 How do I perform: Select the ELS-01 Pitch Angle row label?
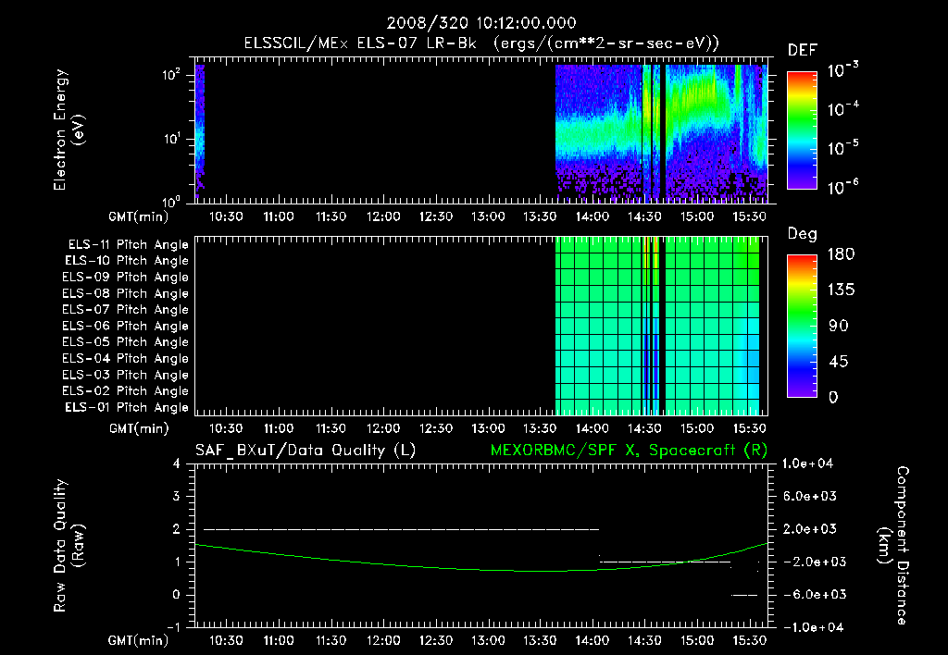pos(126,407)
